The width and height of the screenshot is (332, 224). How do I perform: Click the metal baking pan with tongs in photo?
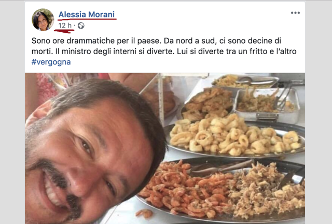(x=267, y=105)
